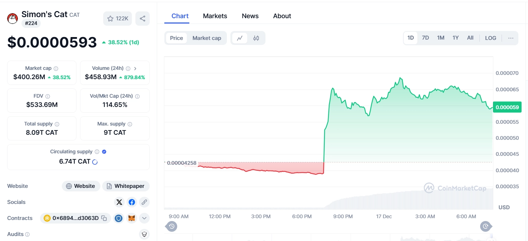Open the chart more-options ellipsis menu

click(x=510, y=38)
